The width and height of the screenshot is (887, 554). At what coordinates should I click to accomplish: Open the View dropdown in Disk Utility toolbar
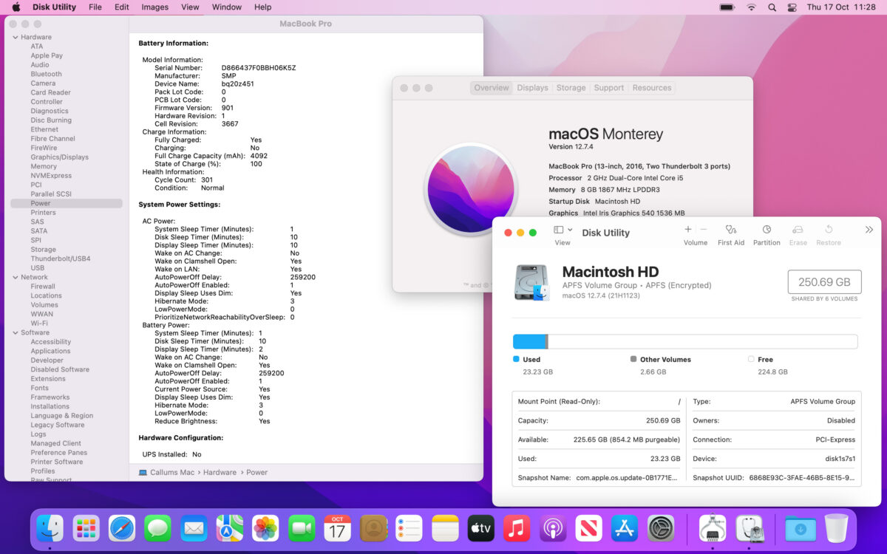pos(563,230)
